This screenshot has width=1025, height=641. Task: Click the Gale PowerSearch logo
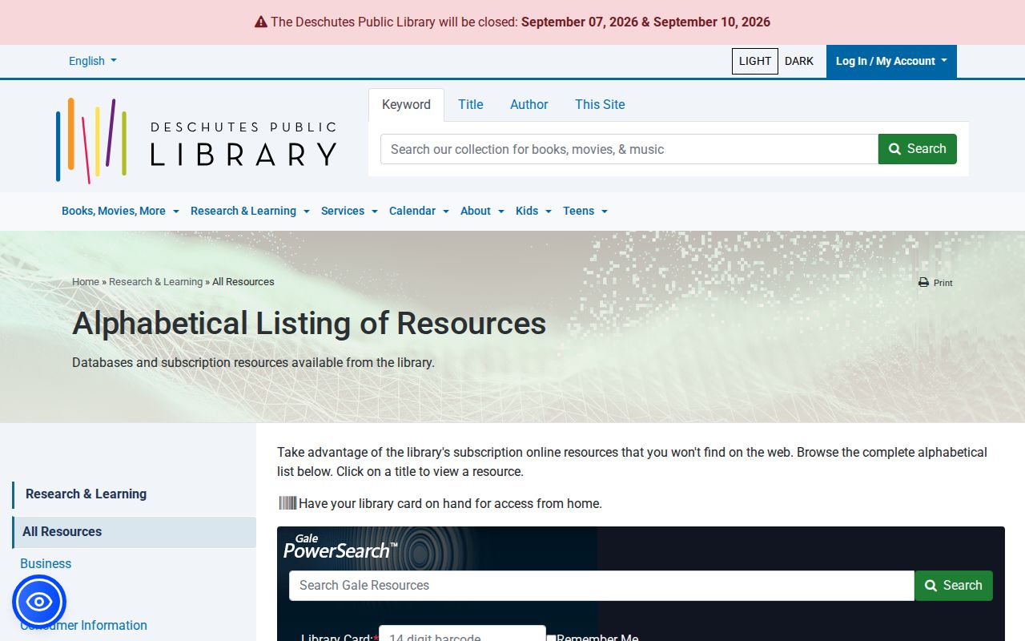[340, 546]
